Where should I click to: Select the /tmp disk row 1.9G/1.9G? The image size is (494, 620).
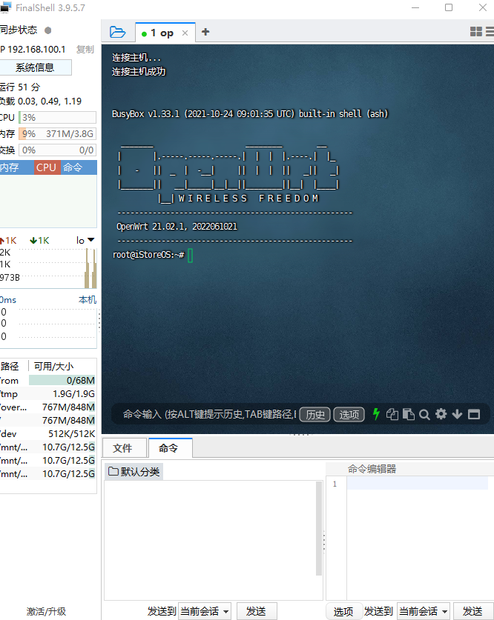click(47, 394)
